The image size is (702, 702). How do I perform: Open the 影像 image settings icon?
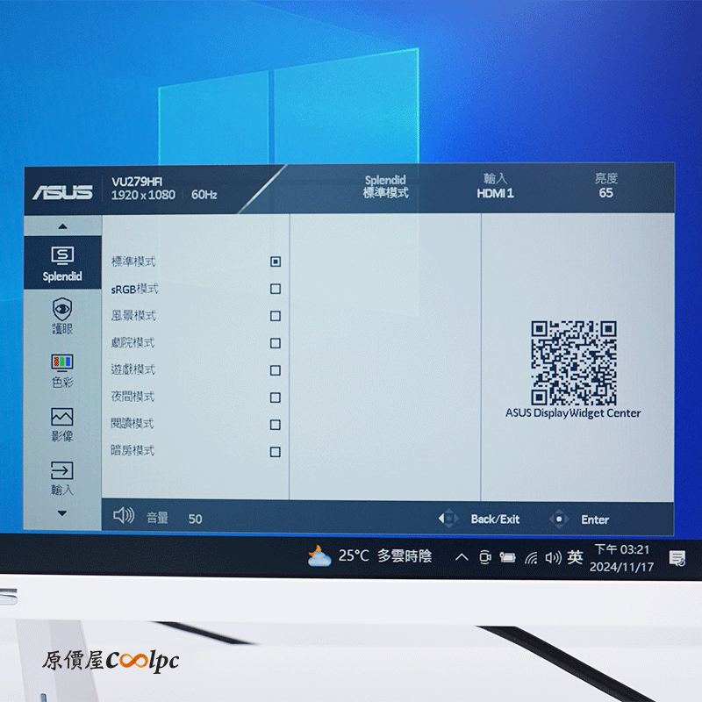tap(61, 417)
